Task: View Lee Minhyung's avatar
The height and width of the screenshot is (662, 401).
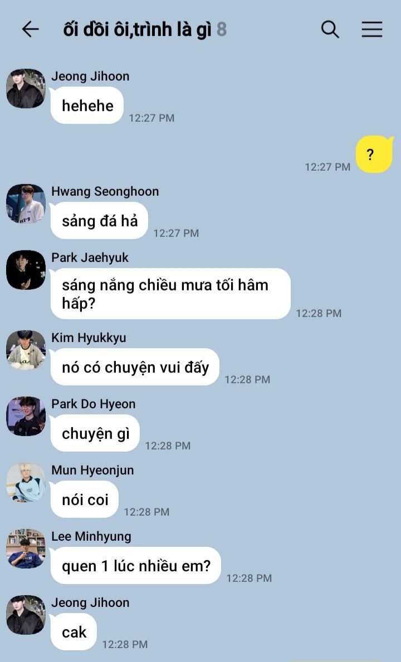Action: 26,549
